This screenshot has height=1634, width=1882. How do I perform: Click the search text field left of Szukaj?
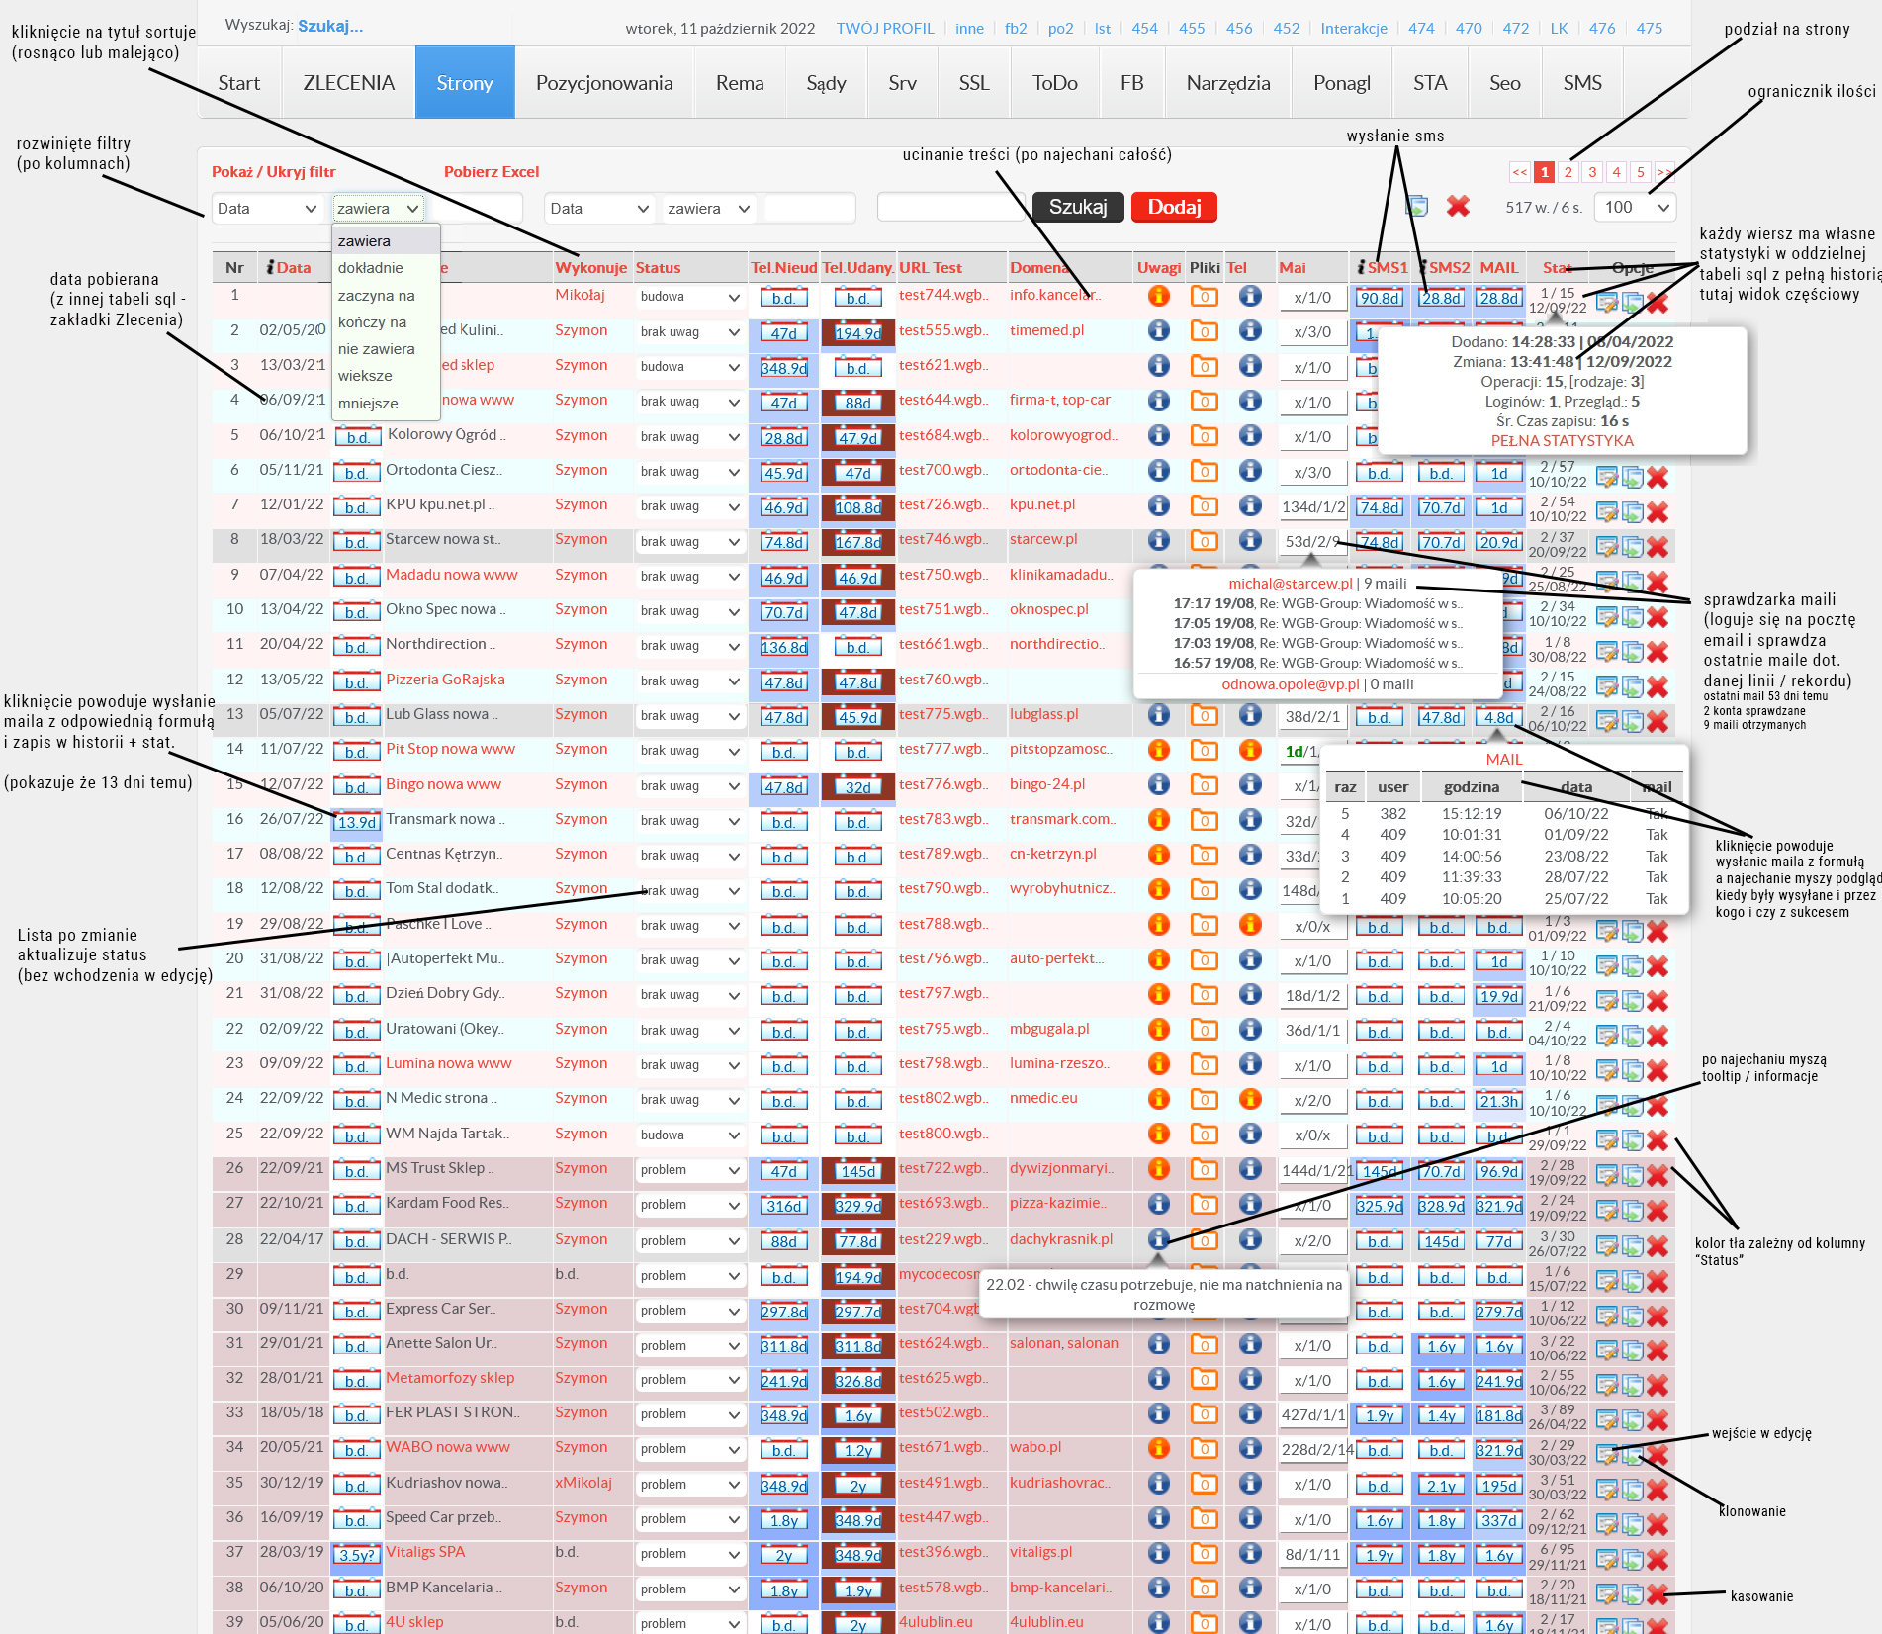pos(950,208)
